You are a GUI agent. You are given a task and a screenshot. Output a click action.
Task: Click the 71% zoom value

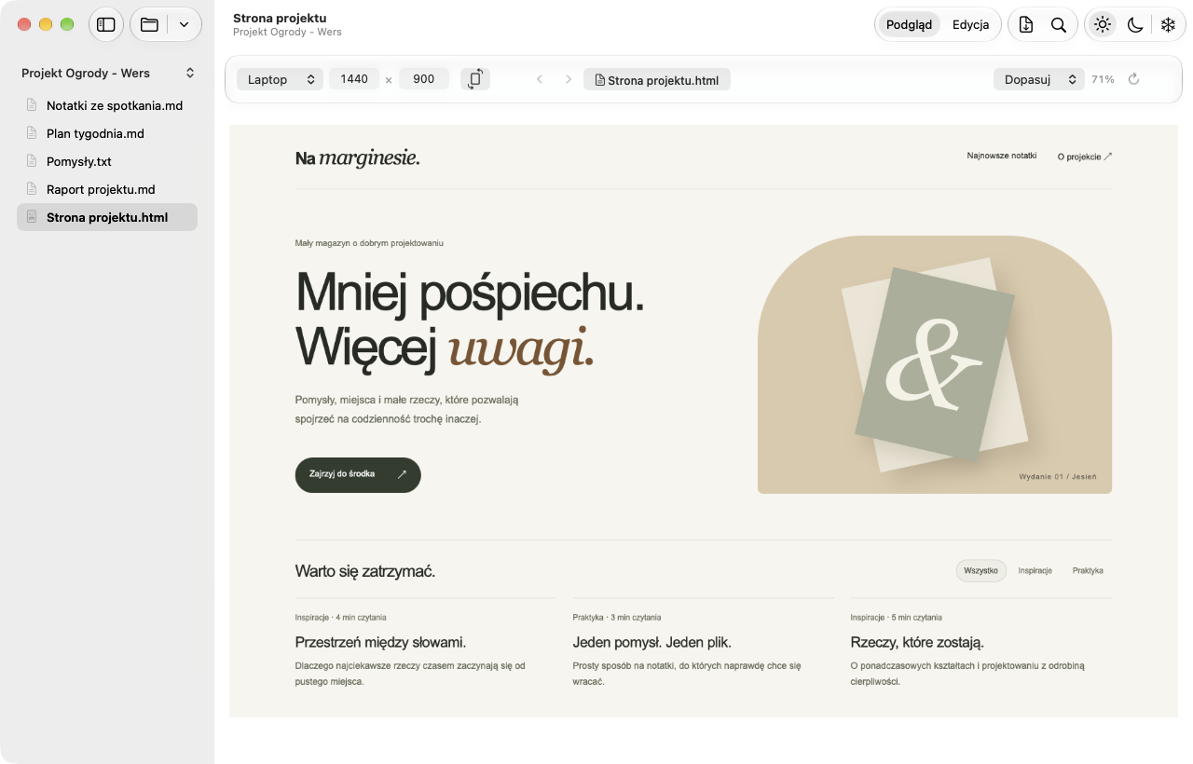1103,79
